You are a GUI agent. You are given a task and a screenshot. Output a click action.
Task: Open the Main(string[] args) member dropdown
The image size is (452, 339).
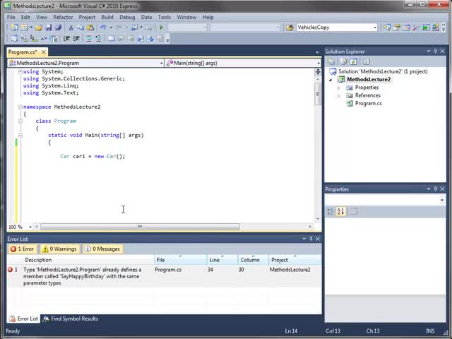[318, 63]
